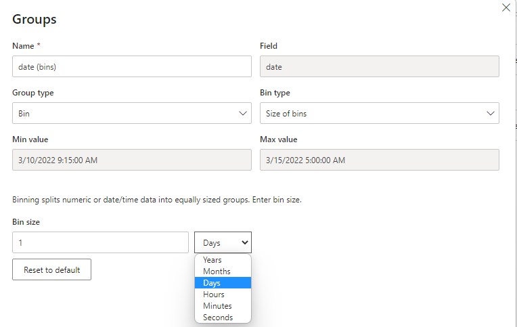517x327 pixels.
Task: Focus the Bin size number input
Action: click(100, 242)
